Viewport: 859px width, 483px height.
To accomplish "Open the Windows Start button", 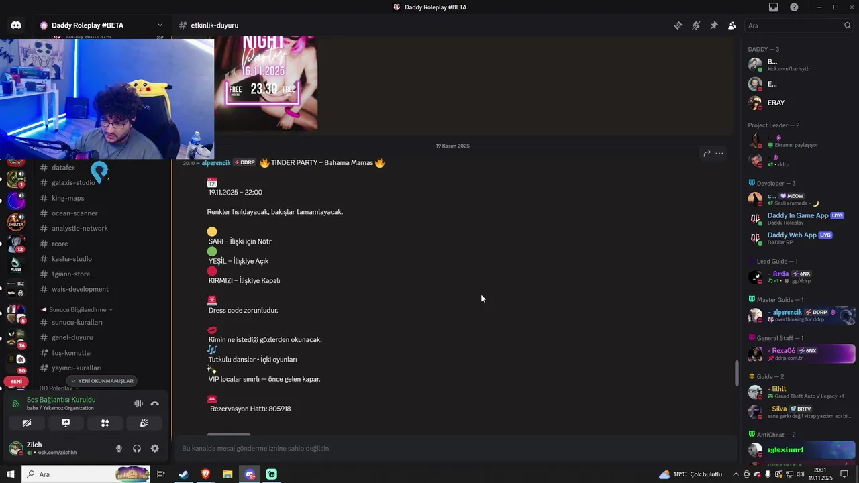I will [x=10, y=474].
